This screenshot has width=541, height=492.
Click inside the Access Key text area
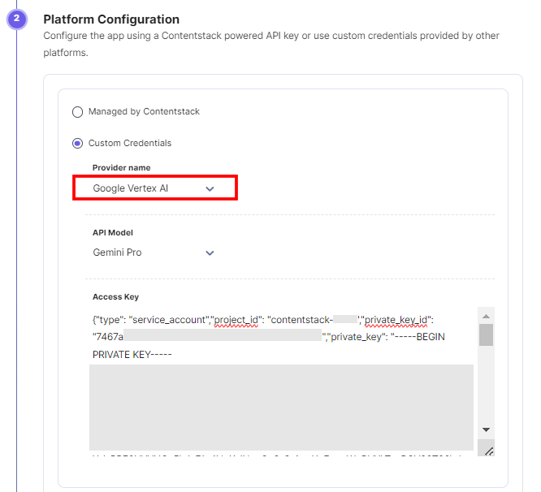point(283,382)
